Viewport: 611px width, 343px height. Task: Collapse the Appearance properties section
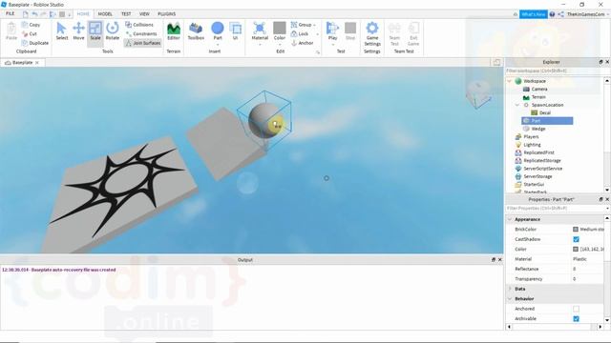510,219
